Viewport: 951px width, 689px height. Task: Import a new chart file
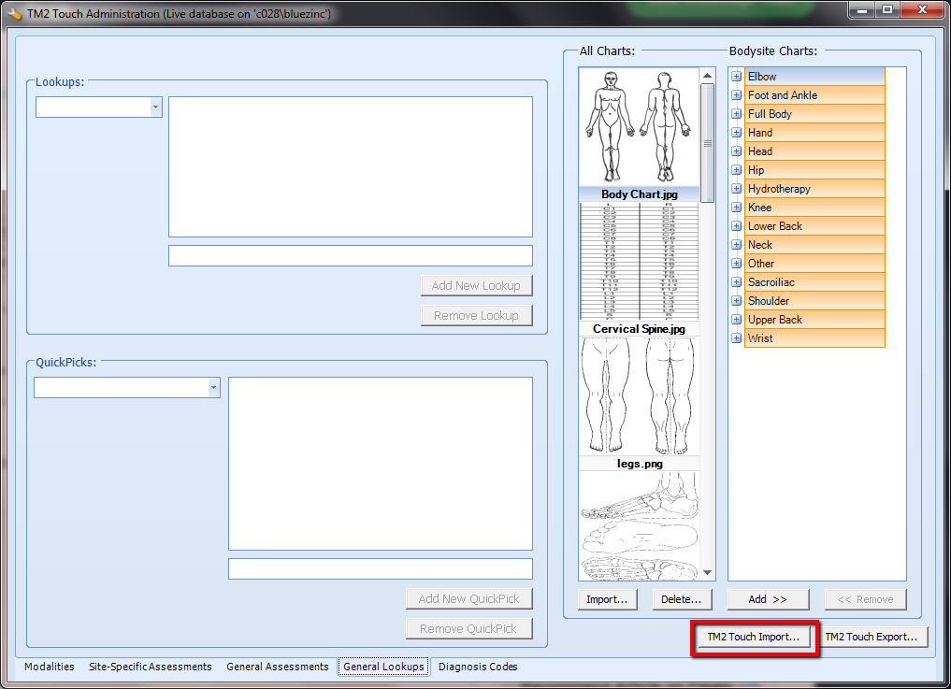pyautogui.click(x=607, y=599)
